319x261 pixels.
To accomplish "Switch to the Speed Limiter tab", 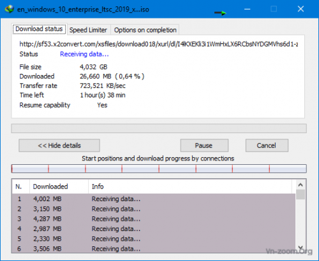I will 88,30.
